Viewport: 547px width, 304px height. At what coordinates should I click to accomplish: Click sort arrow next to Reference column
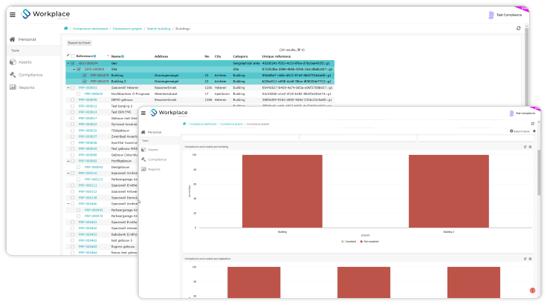(x=108, y=56)
